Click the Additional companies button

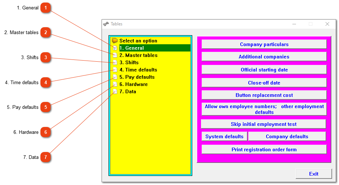point(264,57)
